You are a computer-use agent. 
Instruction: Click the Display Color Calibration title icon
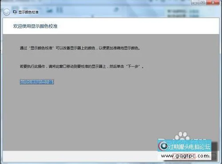(x=15, y=12)
